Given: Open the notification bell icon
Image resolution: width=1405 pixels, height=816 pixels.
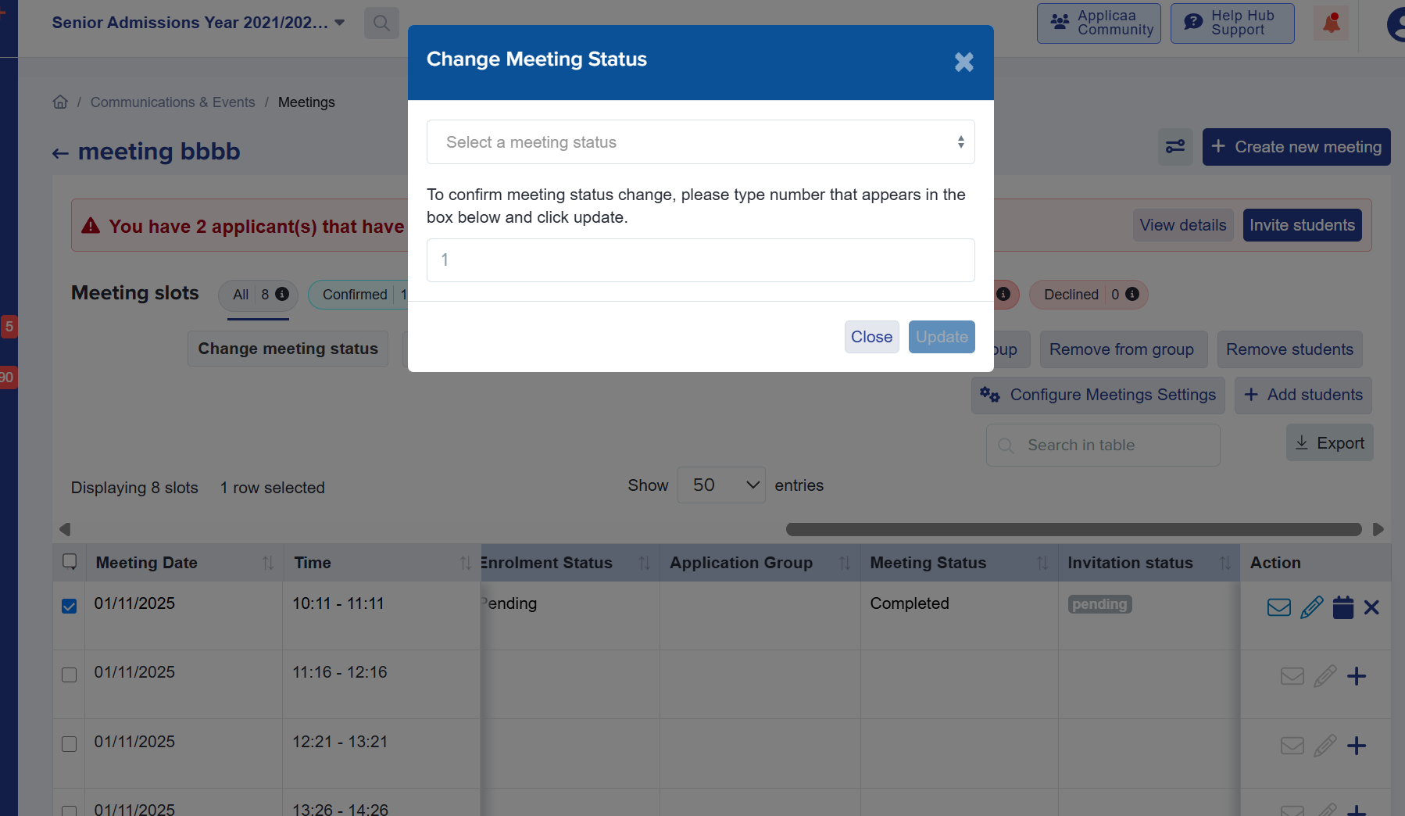Looking at the screenshot, I should 1332,23.
